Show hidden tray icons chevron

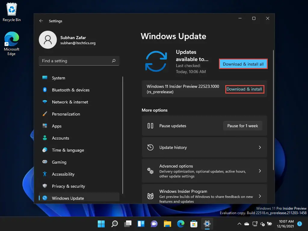point(239,224)
